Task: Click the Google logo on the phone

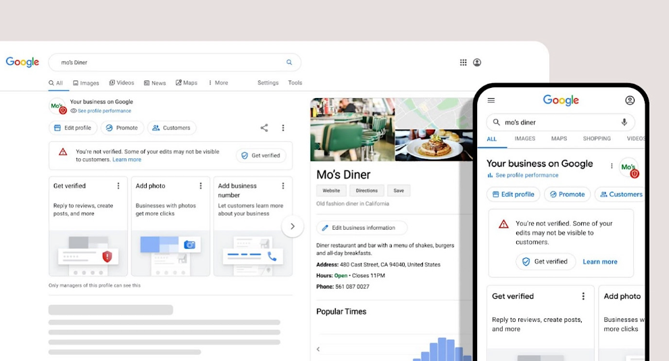Action: [561, 100]
